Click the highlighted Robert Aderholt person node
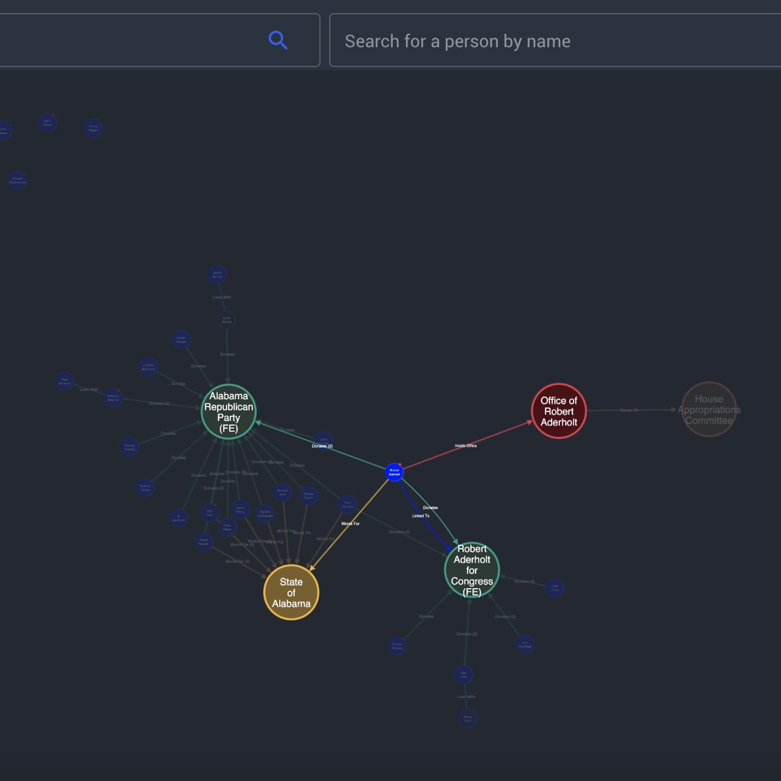 [x=394, y=472]
